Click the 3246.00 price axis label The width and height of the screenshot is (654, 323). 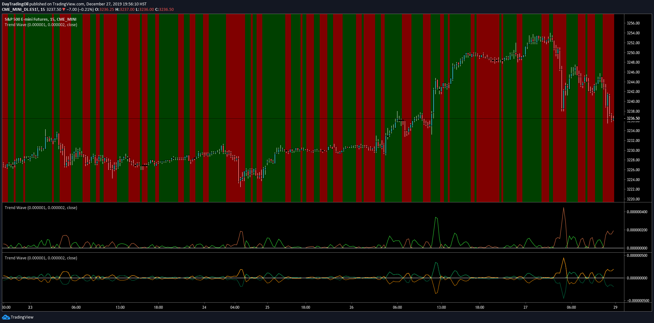click(x=633, y=72)
